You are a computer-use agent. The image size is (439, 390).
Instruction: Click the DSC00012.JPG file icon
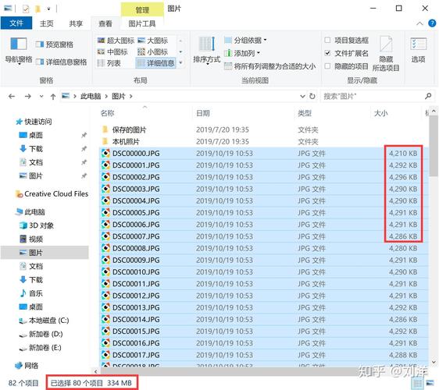(105, 296)
